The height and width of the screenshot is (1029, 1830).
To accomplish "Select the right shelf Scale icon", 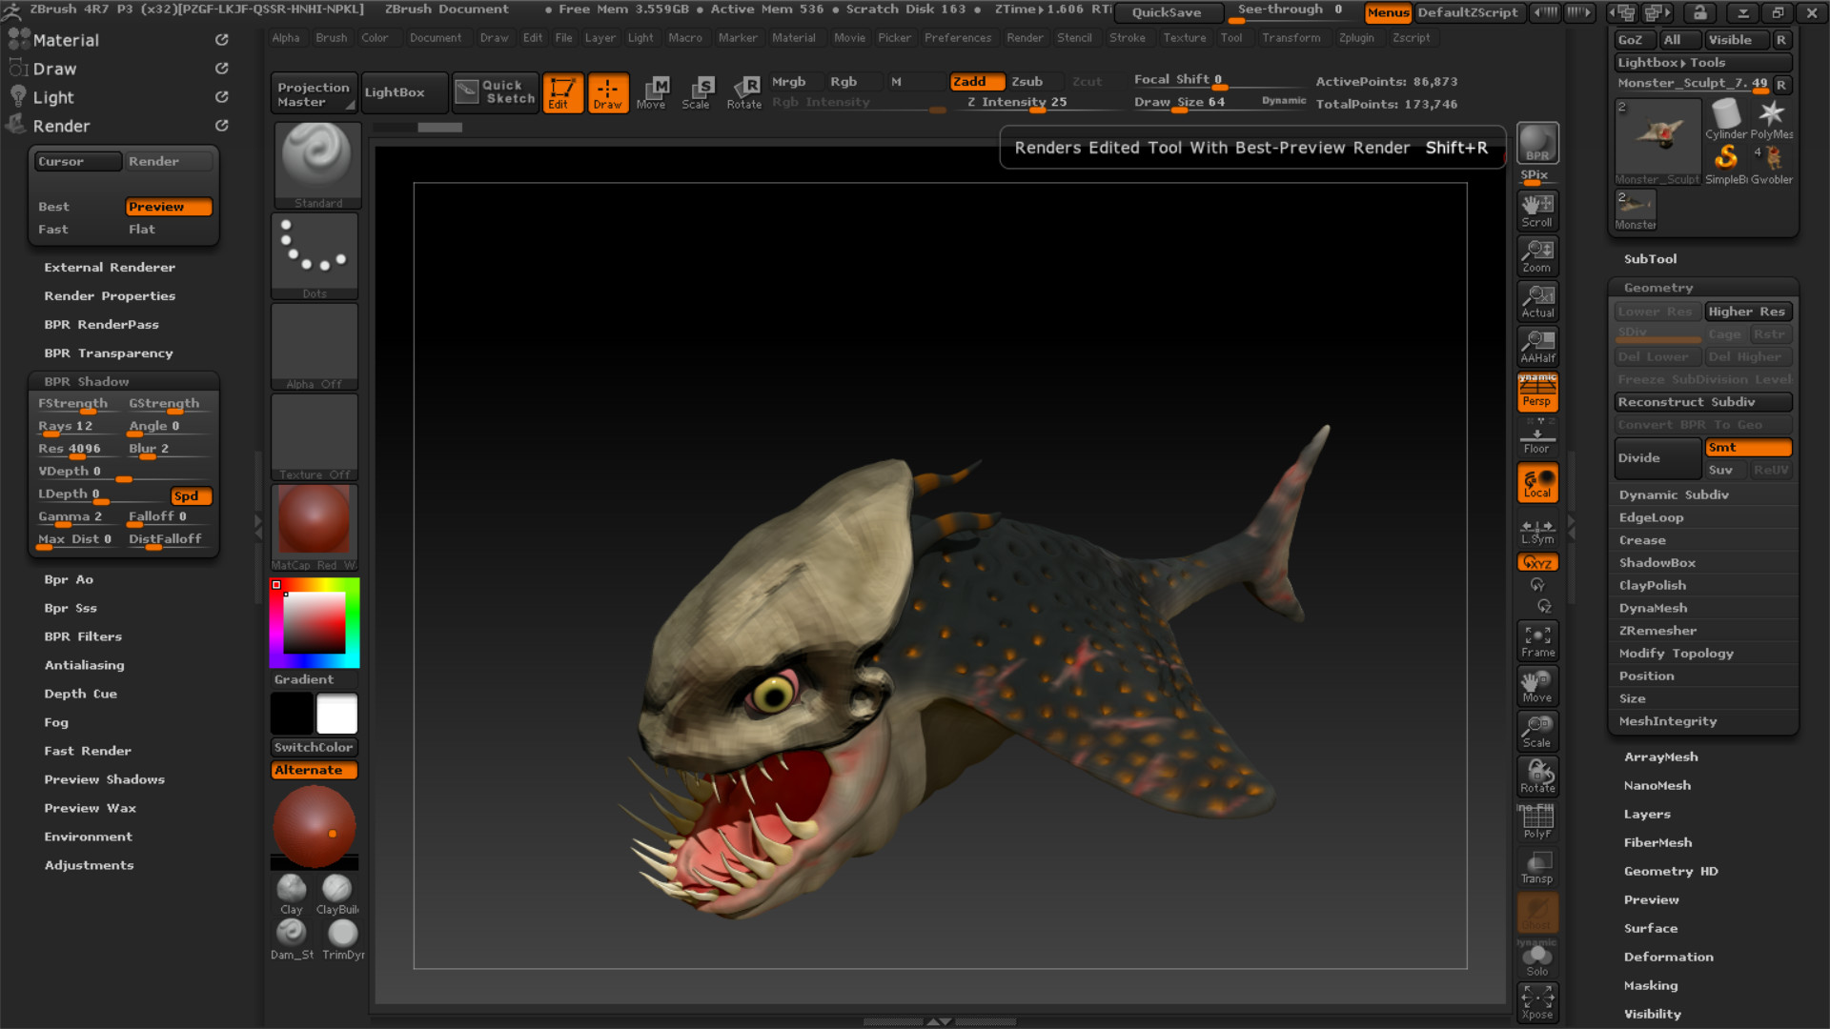I will [x=1537, y=732].
